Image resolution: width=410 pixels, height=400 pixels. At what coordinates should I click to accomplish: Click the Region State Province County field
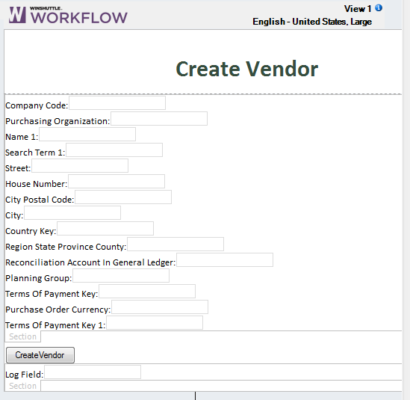[176, 244]
